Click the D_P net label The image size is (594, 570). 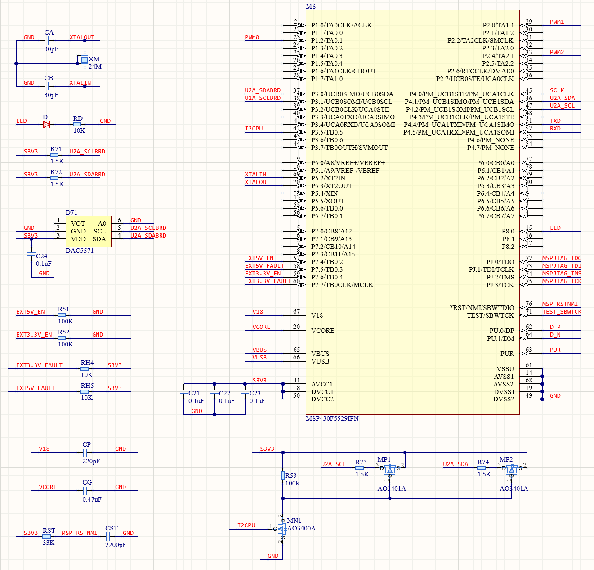555,327
